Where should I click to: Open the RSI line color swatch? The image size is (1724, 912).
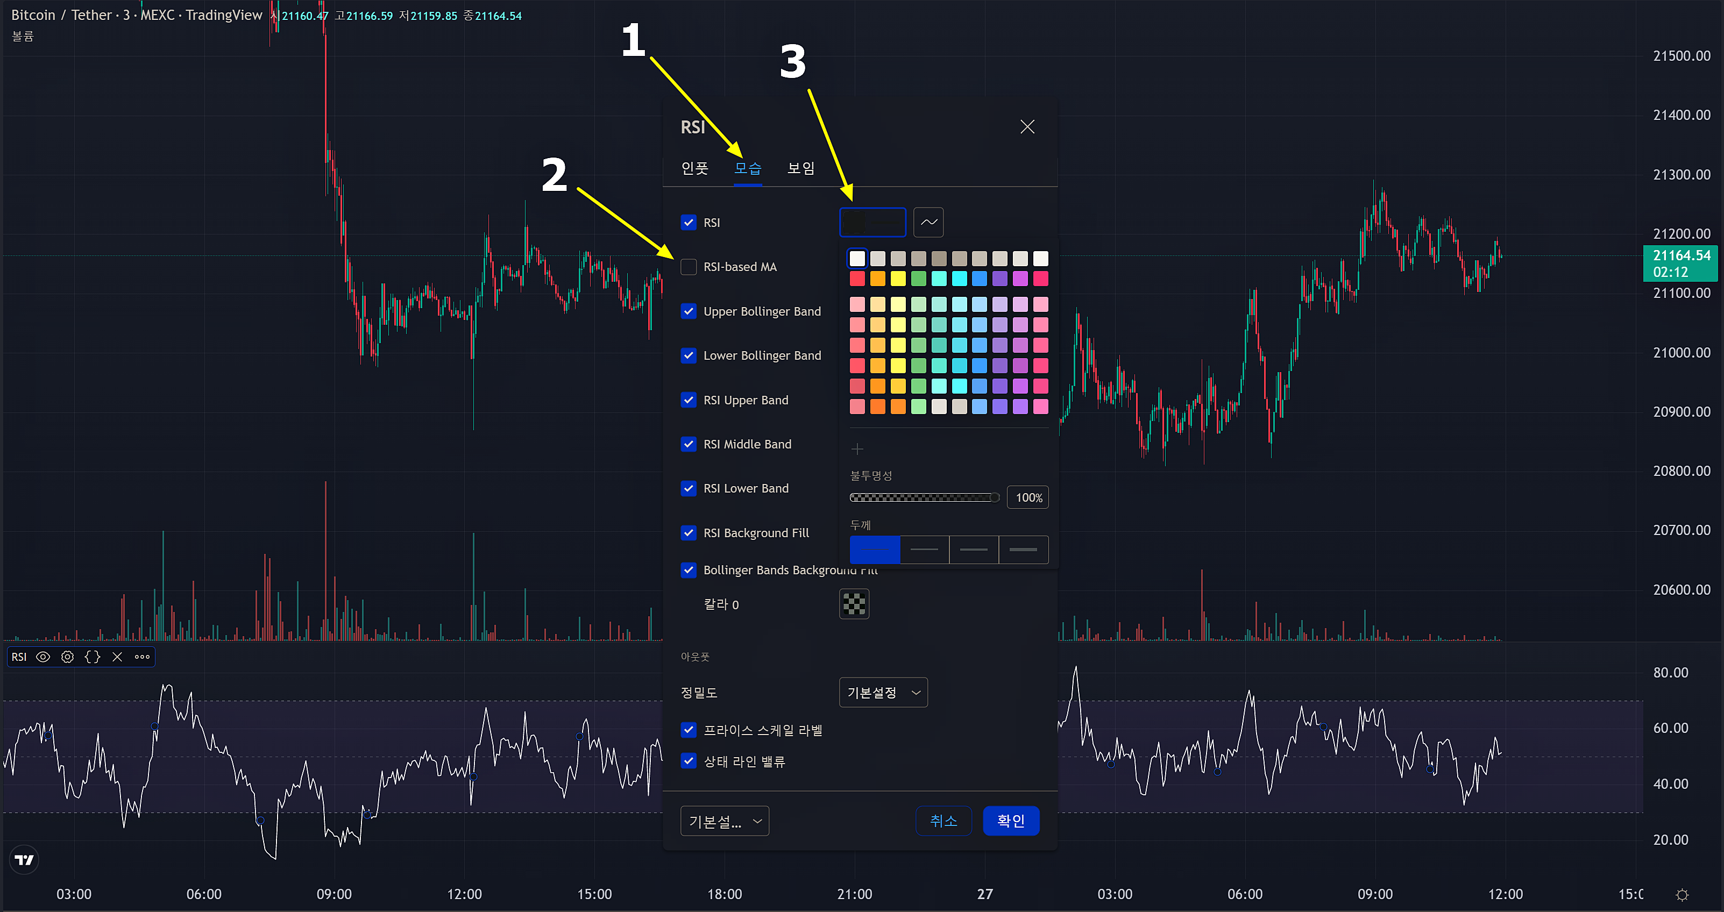[x=872, y=222]
